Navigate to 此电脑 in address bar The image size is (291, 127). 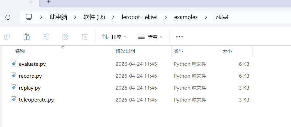point(58,17)
